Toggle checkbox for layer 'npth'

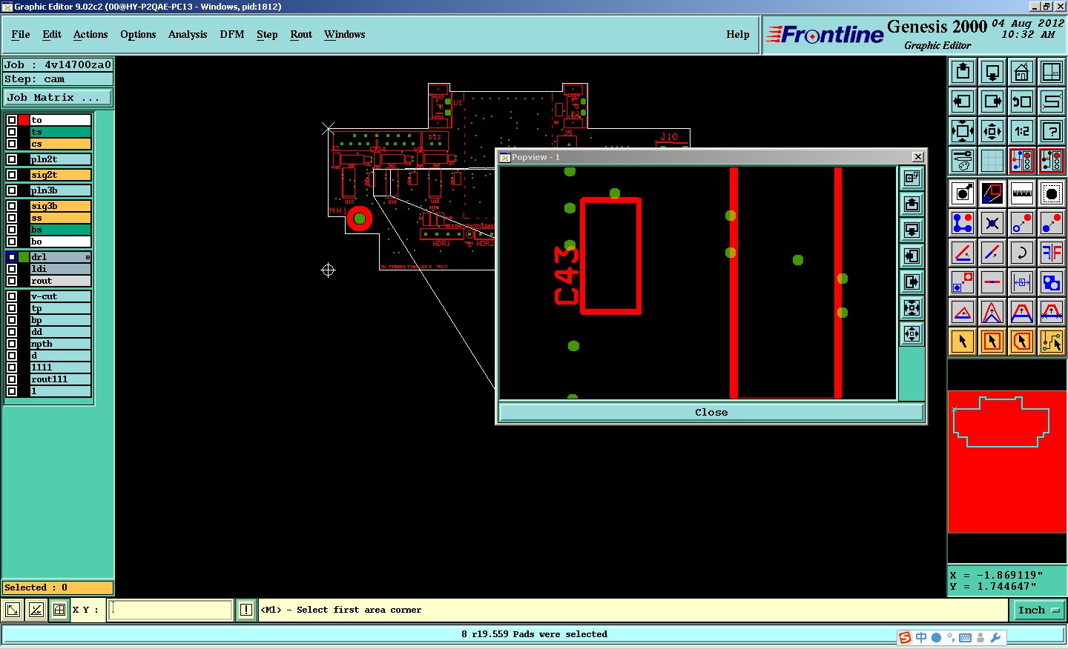click(x=12, y=344)
